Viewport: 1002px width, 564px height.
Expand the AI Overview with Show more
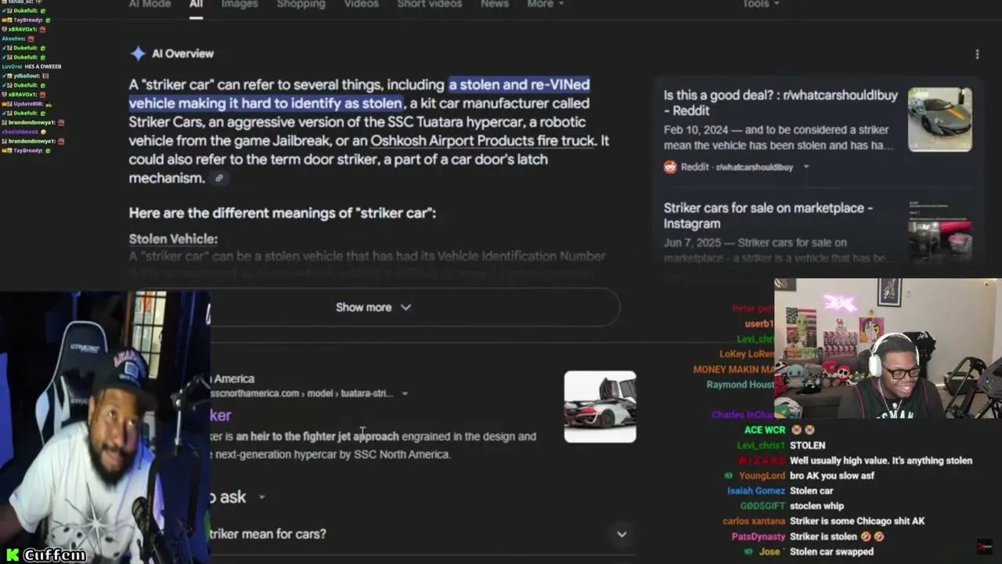pyautogui.click(x=373, y=307)
